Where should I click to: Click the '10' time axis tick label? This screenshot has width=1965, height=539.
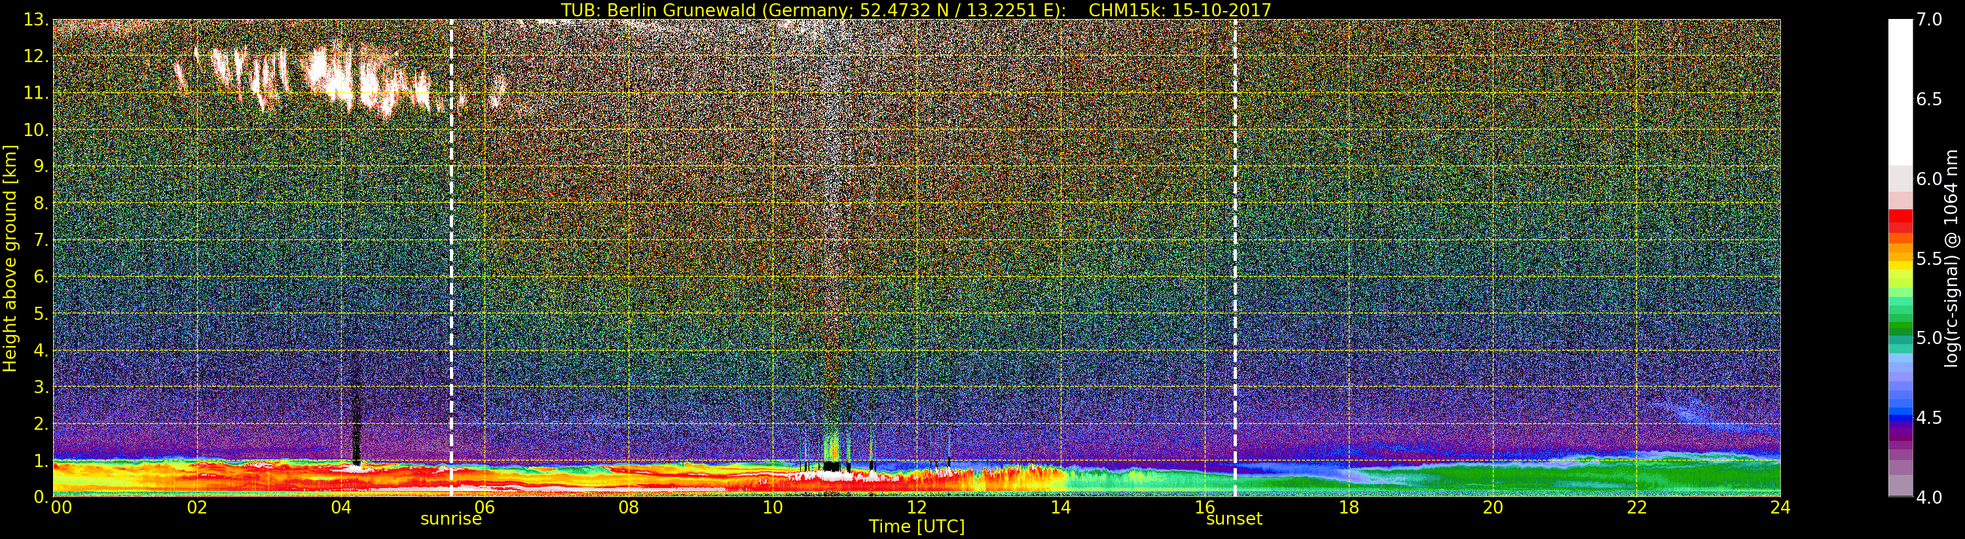pos(773,508)
